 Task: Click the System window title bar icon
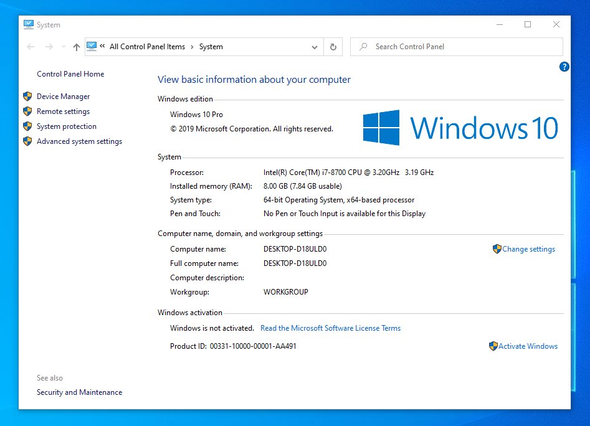pyautogui.click(x=29, y=25)
